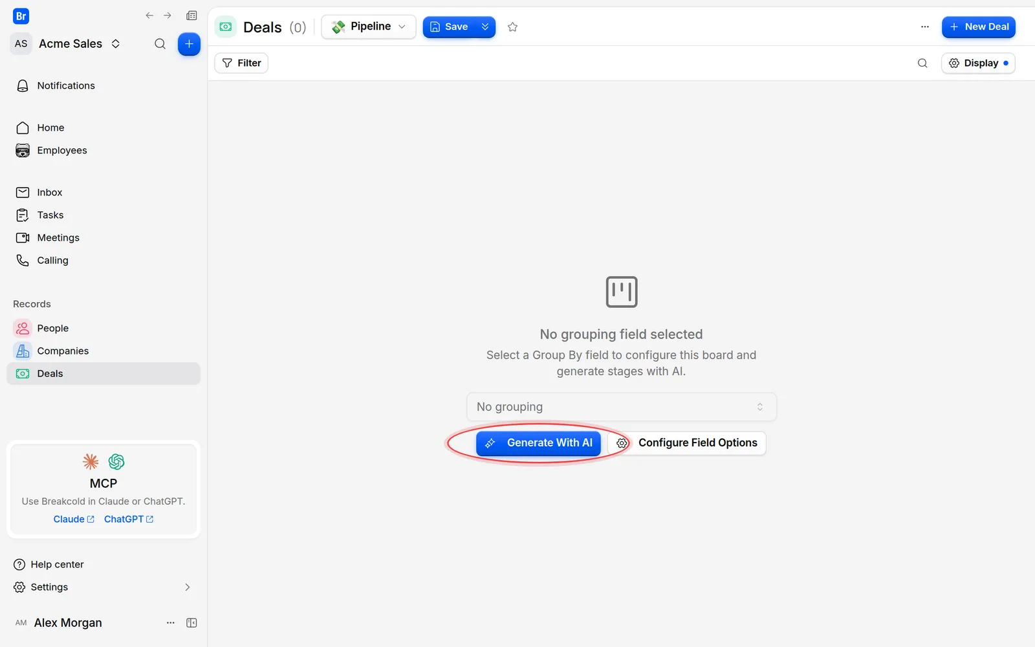Click Configure Field Options

coord(686,443)
